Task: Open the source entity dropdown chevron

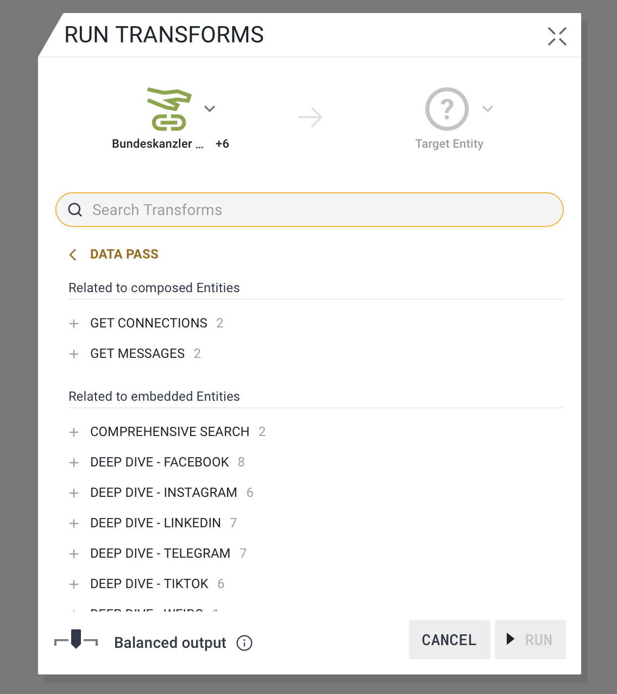Action: pyautogui.click(x=210, y=109)
